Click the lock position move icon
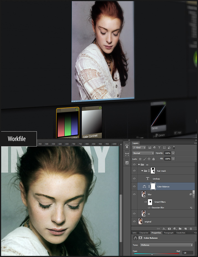The width and height of the screenshot is (198, 257). click(149, 159)
